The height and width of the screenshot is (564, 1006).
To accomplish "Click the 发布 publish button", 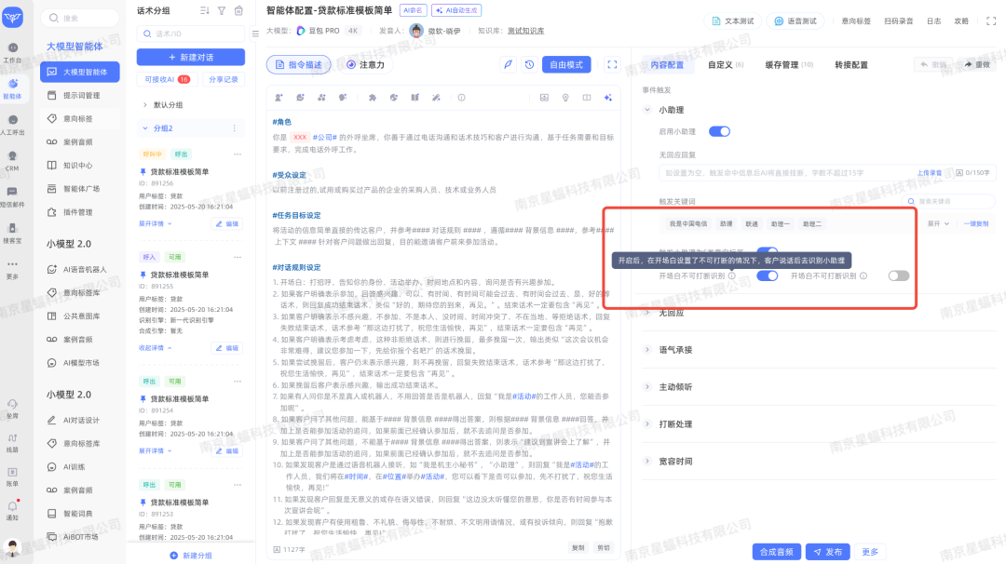I will pos(827,552).
